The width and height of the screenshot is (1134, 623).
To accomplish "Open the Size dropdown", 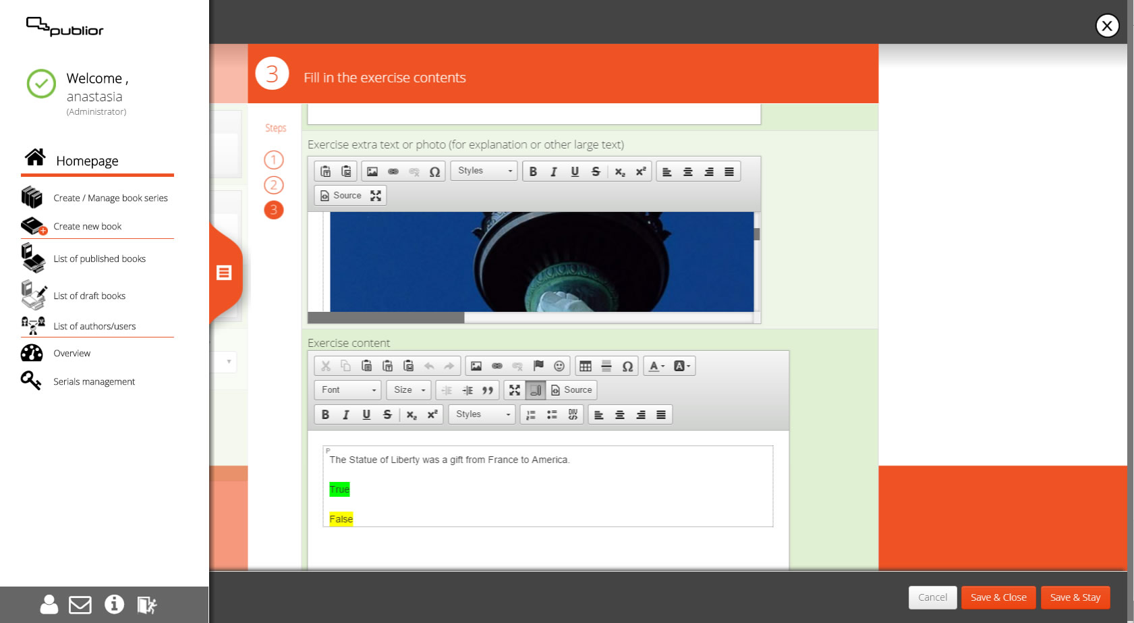I will coord(409,390).
